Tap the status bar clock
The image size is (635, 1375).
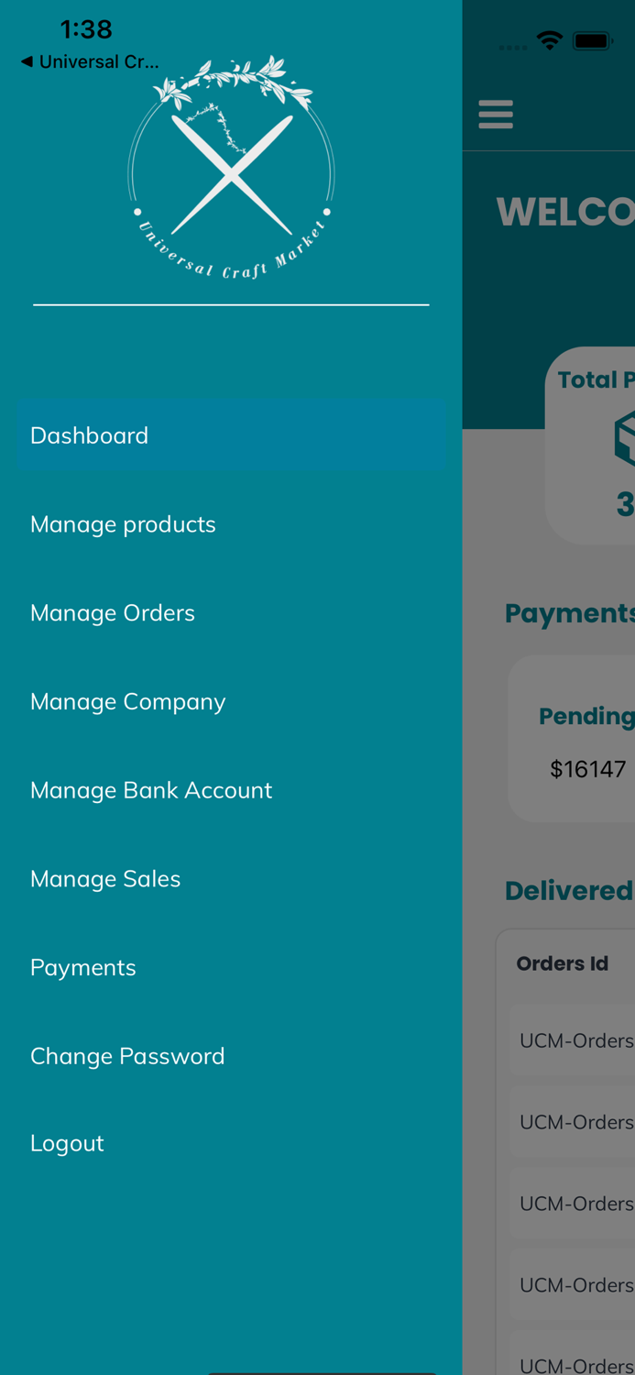tap(86, 29)
